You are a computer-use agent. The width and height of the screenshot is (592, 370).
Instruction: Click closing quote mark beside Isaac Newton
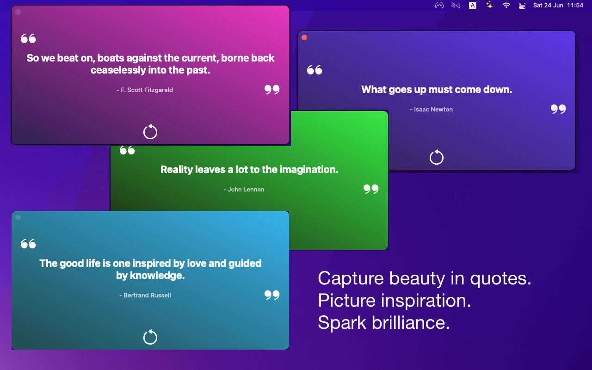coord(558,109)
